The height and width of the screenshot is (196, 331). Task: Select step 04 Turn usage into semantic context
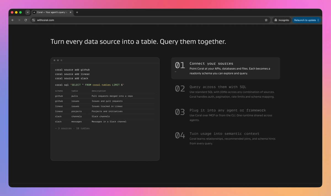(225, 138)
